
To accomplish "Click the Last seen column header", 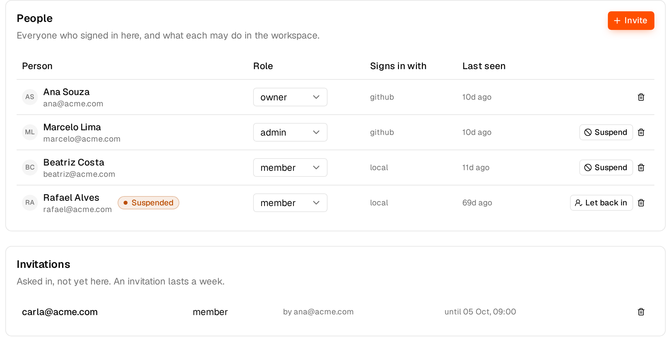I will 484,66.
